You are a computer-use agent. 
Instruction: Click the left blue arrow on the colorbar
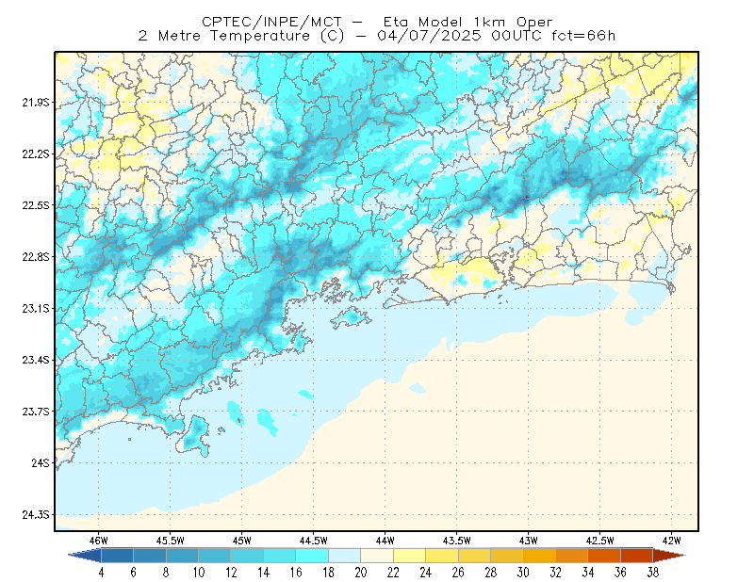click(86, 555)
